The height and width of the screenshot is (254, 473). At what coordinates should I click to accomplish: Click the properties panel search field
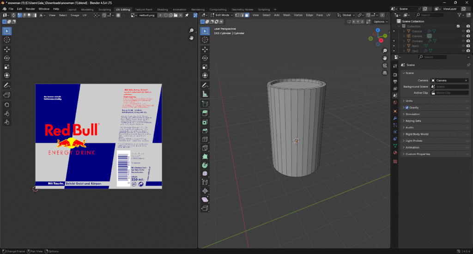pos(432,57)
